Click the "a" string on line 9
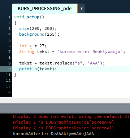The width and height of the screenshot is (130, 138). coord(79,63)
